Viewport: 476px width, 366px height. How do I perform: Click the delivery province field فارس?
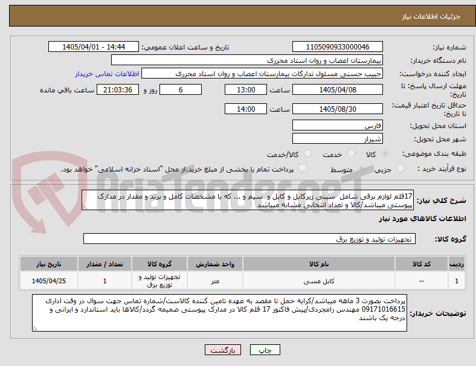[x=338, y=125]
